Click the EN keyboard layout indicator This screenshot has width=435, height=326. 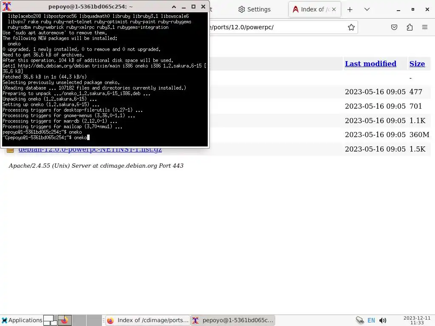click(371, 320)
